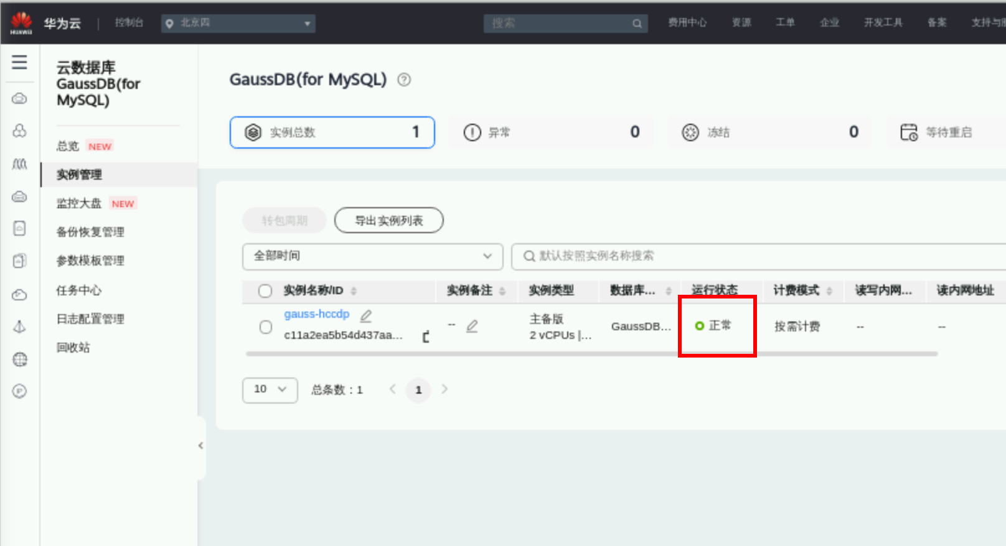Open the gauss-hccdp instance link
The image size is (1006, 546).
tap(317, 314)
